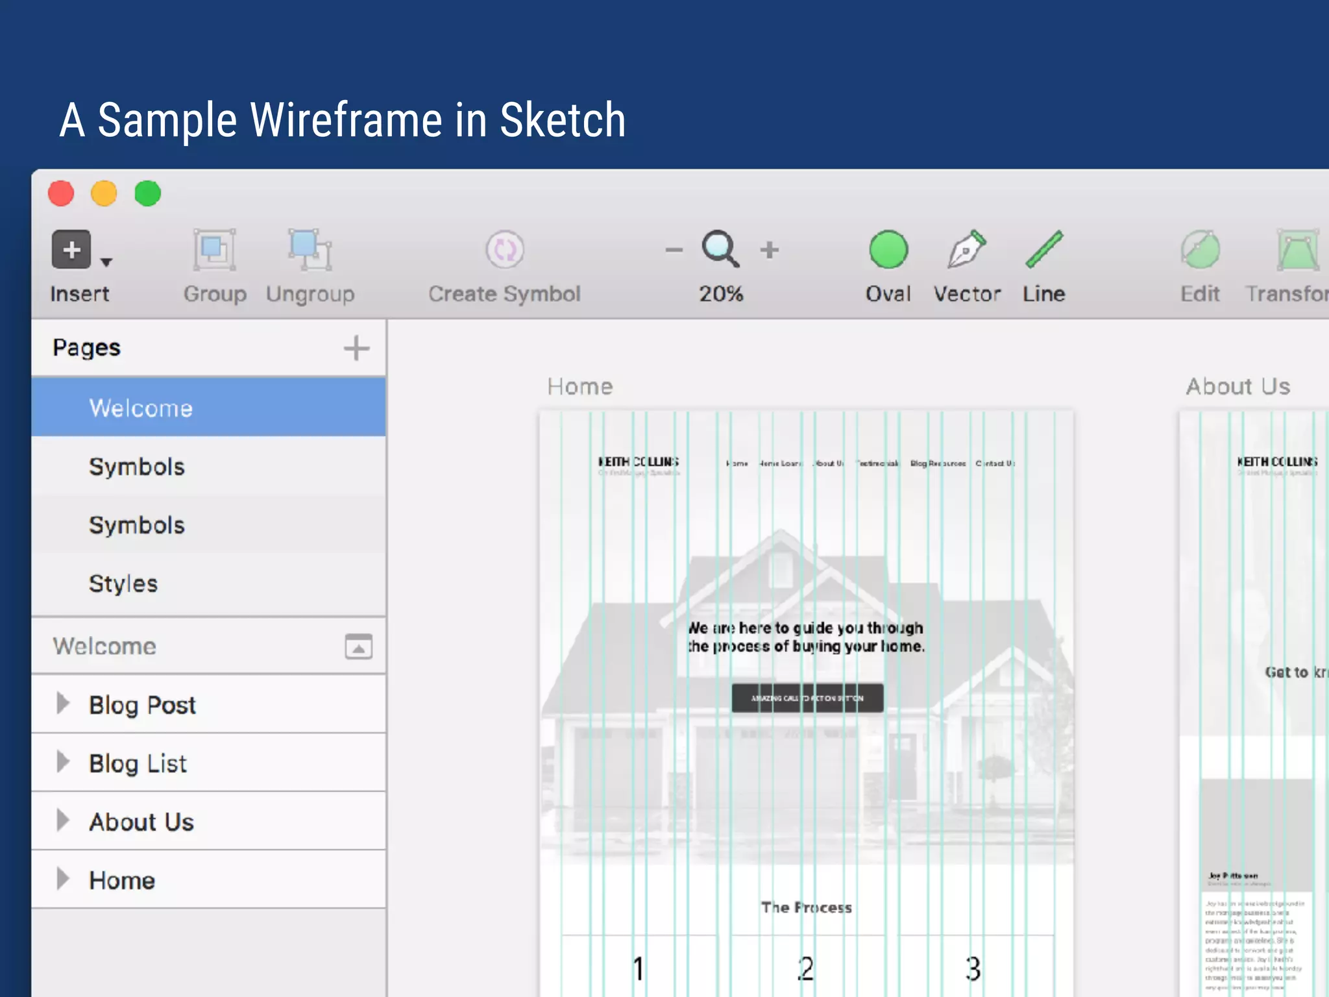This screenshot has height=997, width=1329.
Task: Select the first Symbols page
Action: click(208, 466)
